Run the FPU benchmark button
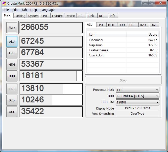This screenshot has height=152, width=168. point(12,53)
